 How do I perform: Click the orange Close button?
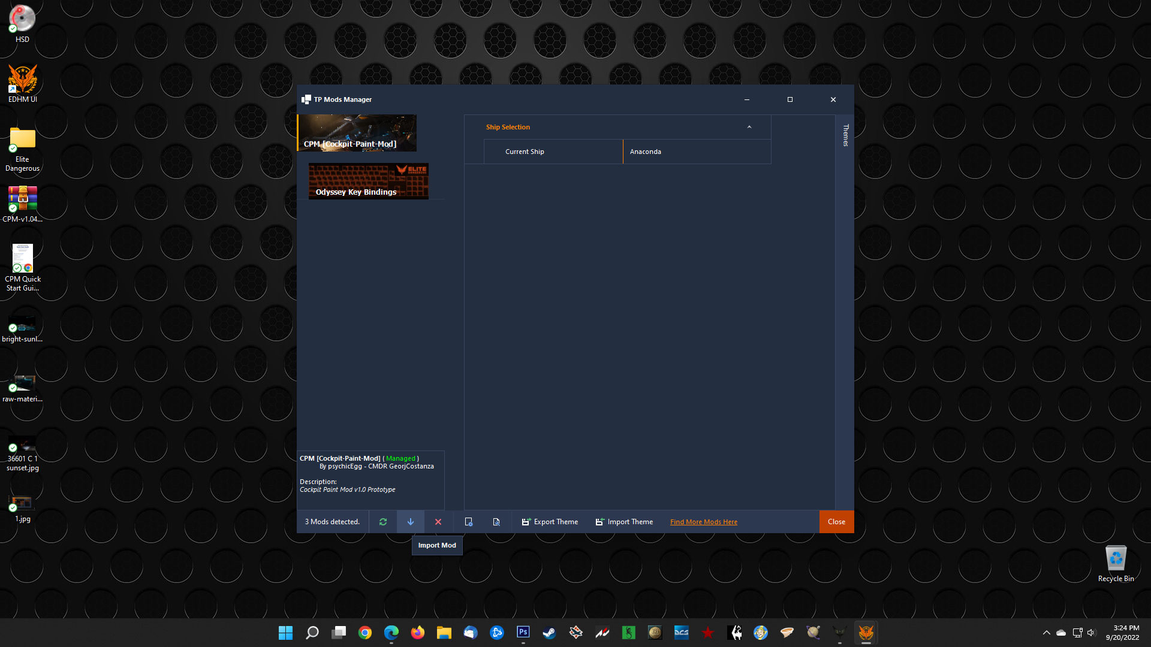(836, 522)
